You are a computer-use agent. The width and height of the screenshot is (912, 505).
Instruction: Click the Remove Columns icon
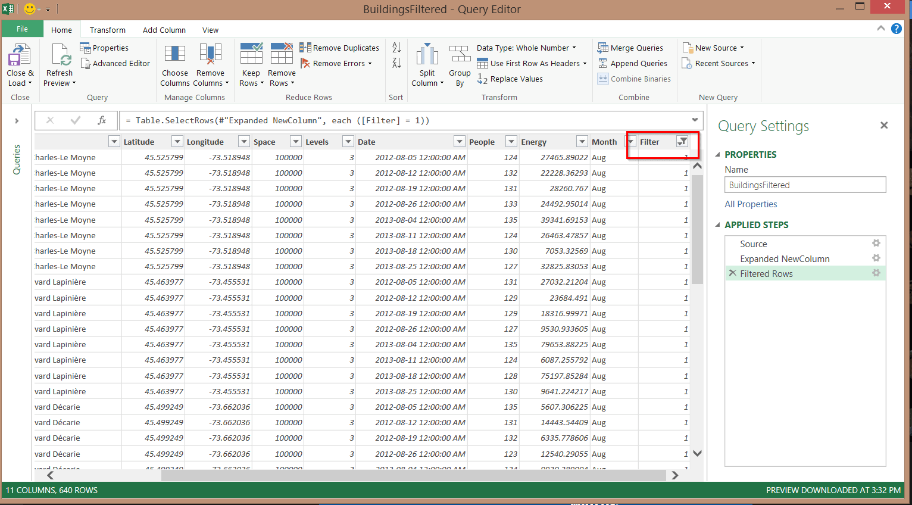(210, 54)
